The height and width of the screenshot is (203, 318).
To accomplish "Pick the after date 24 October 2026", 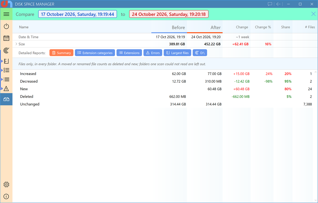I will (x=169, y=14).
